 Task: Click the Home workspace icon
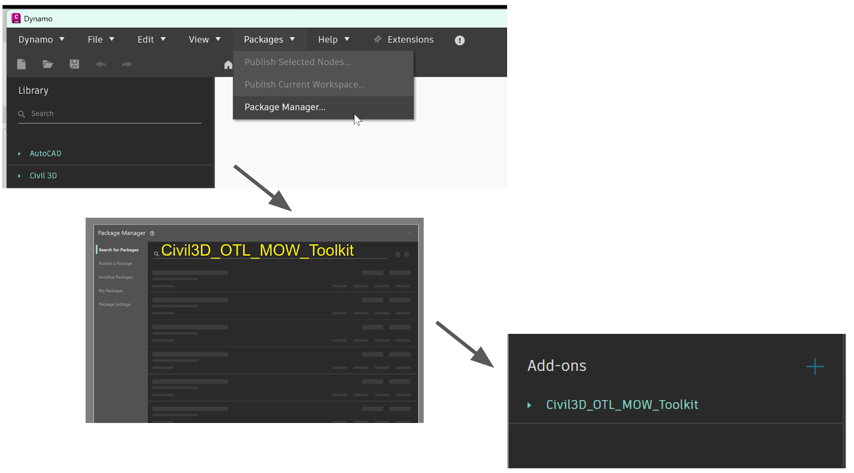coord(228,65)
